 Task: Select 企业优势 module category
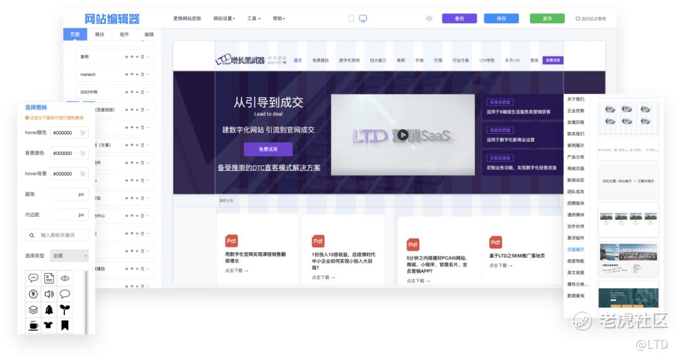click(x=576, y=111)
